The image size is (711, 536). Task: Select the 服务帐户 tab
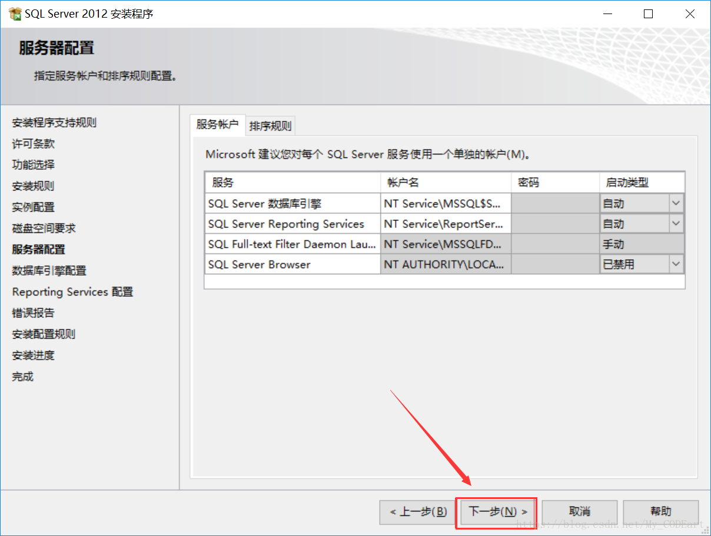coord(217,124)
